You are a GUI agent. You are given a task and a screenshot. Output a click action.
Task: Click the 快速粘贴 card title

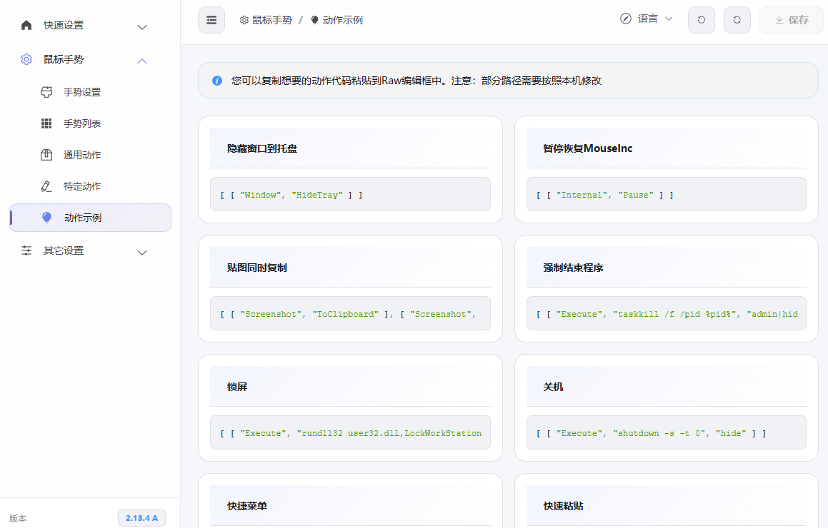[x=564, y=507]
